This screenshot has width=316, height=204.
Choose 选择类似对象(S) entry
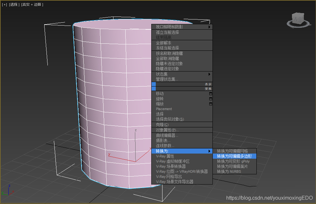182,119
